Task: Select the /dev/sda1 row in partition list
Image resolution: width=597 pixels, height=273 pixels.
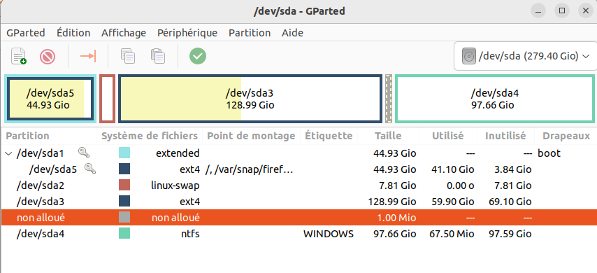Action: tap(298, 153)
